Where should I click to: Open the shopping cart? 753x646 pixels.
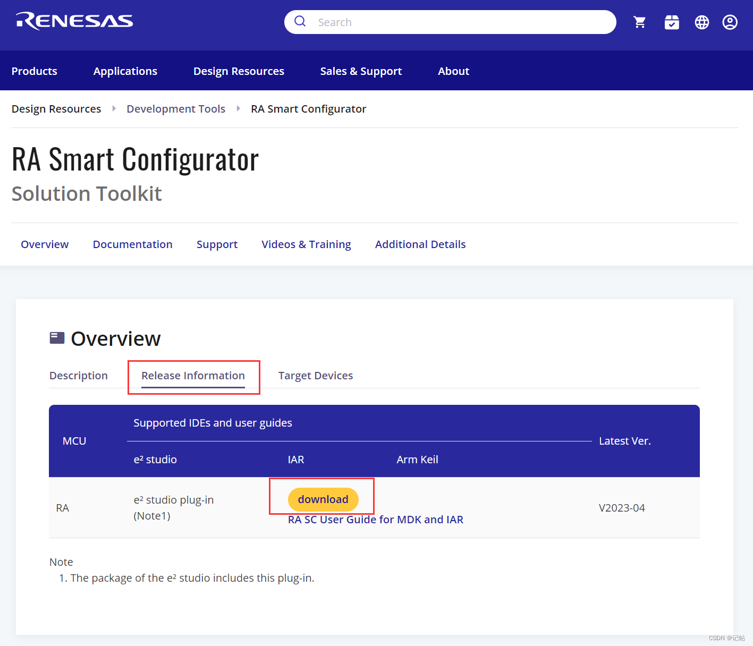pyautogui.click(x=640, y=22)
